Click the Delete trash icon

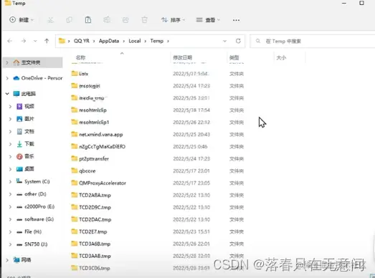point(144,20)
